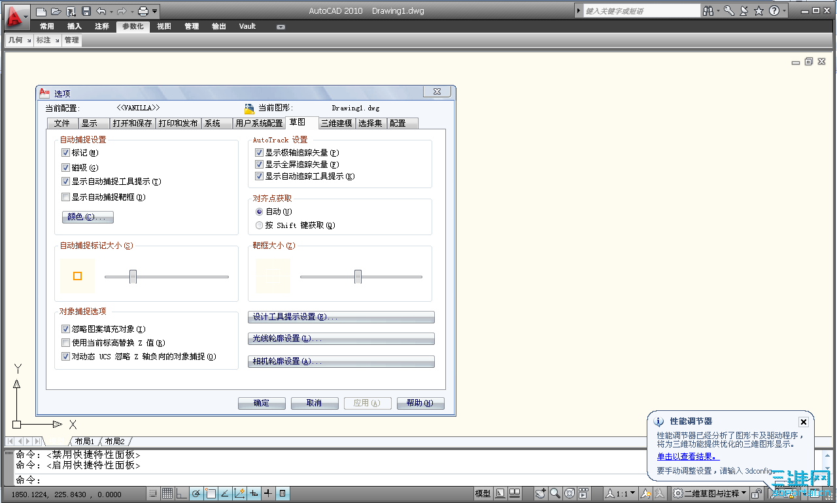Image resolution: width=837 pixels, height=503 pixels.
Task: Expand the 几何 panel launcher arrow
Action: tap(29, 41)
